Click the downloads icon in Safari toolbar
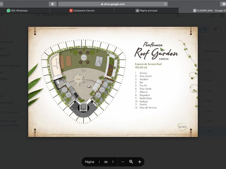This screenshot has height=169, width=226. [x=224, y=4]
